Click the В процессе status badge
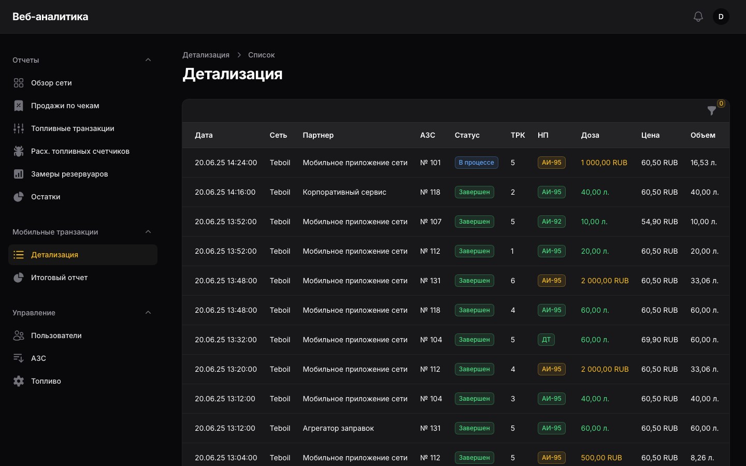746x466 pixels. click(x=476, y=163)
